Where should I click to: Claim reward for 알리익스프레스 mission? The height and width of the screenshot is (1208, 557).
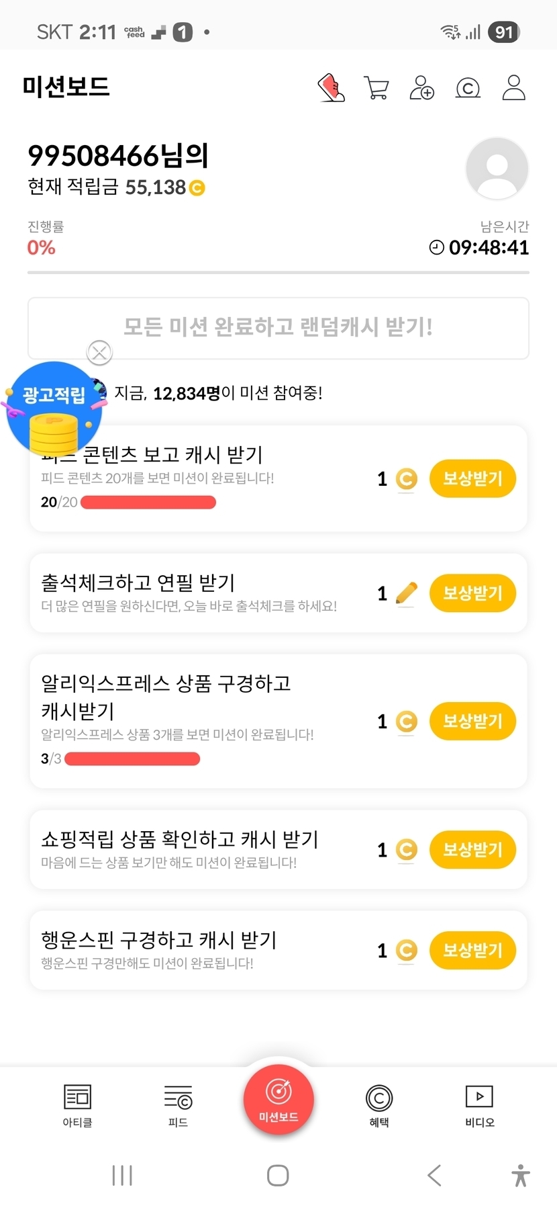point(472,722)
